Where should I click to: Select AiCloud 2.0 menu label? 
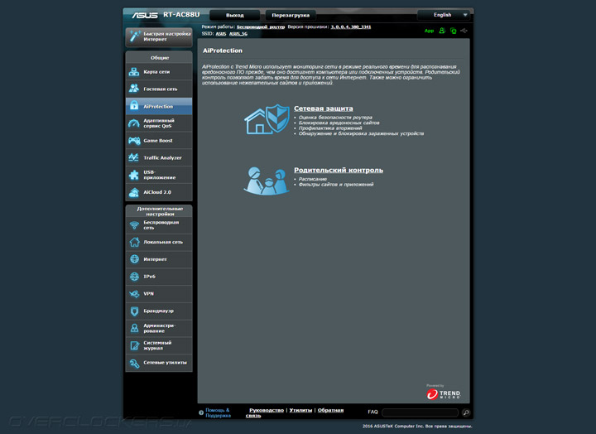tap(157, 192)
